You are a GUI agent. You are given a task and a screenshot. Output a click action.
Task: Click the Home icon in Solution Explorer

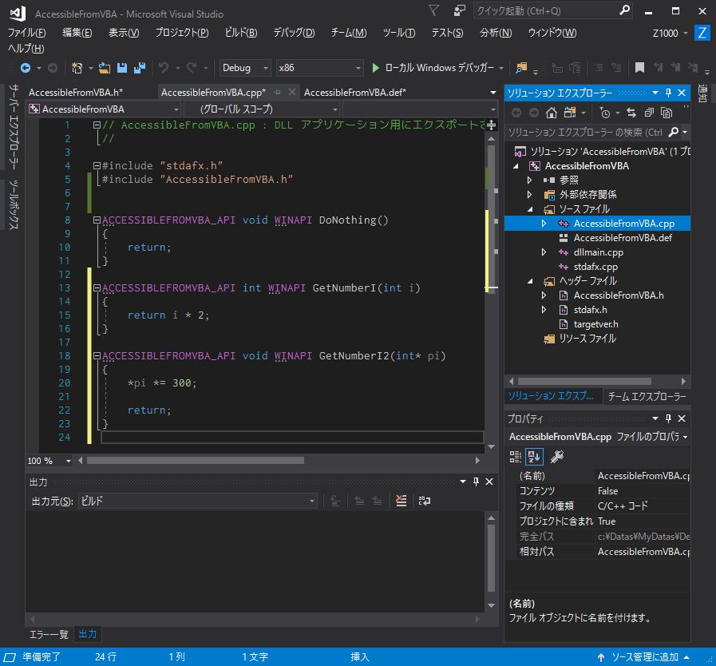[x=552, y=113]
